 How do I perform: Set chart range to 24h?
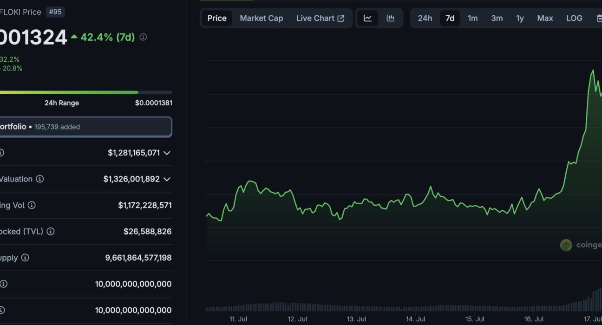point(425,18)
